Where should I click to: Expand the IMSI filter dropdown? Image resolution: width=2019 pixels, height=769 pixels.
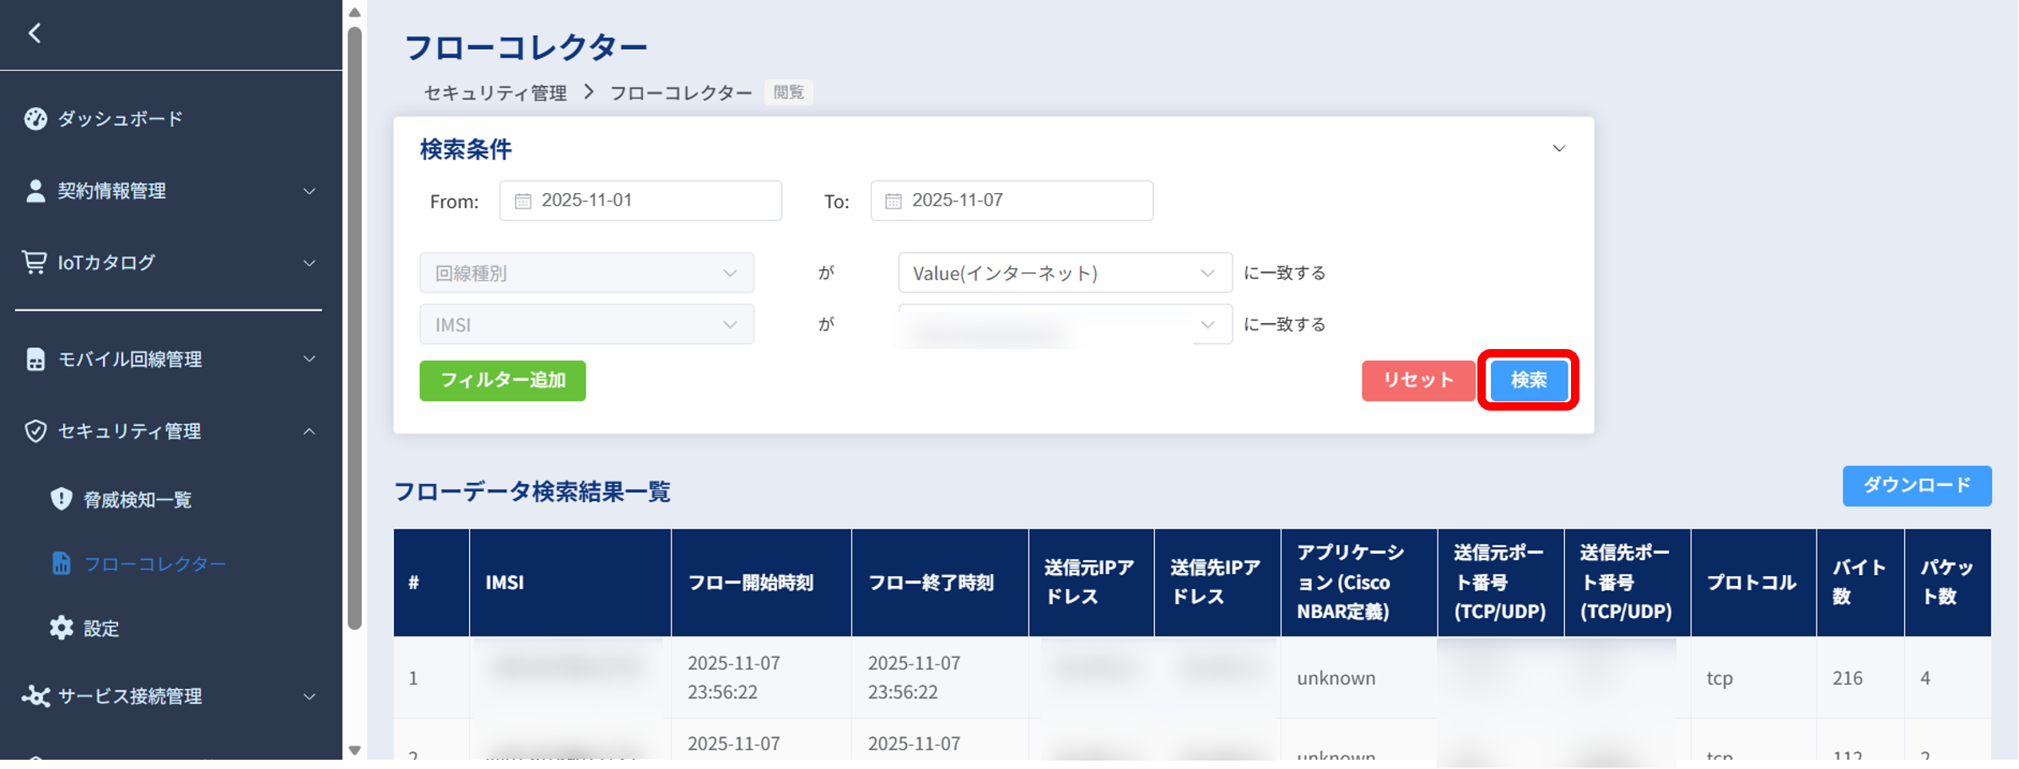coord(586,324)
